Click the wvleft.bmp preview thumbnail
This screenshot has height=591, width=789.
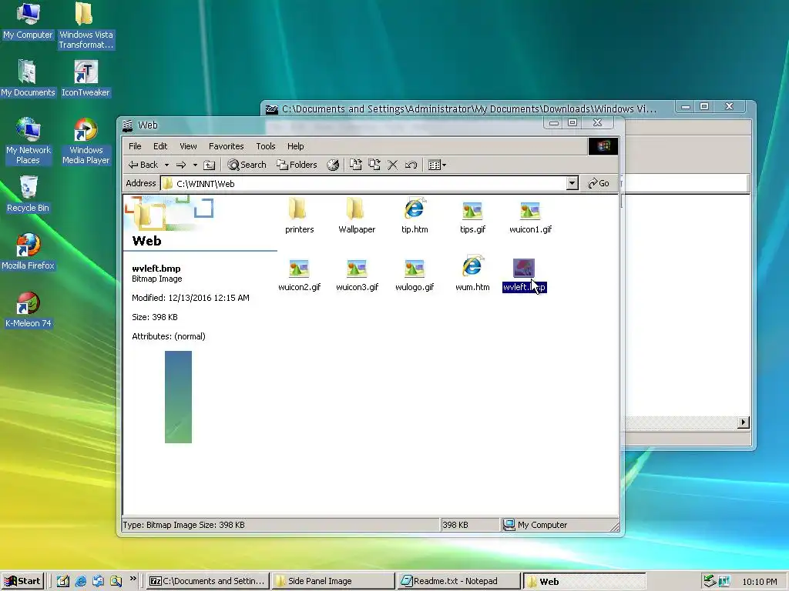click(x=178, y=397)
